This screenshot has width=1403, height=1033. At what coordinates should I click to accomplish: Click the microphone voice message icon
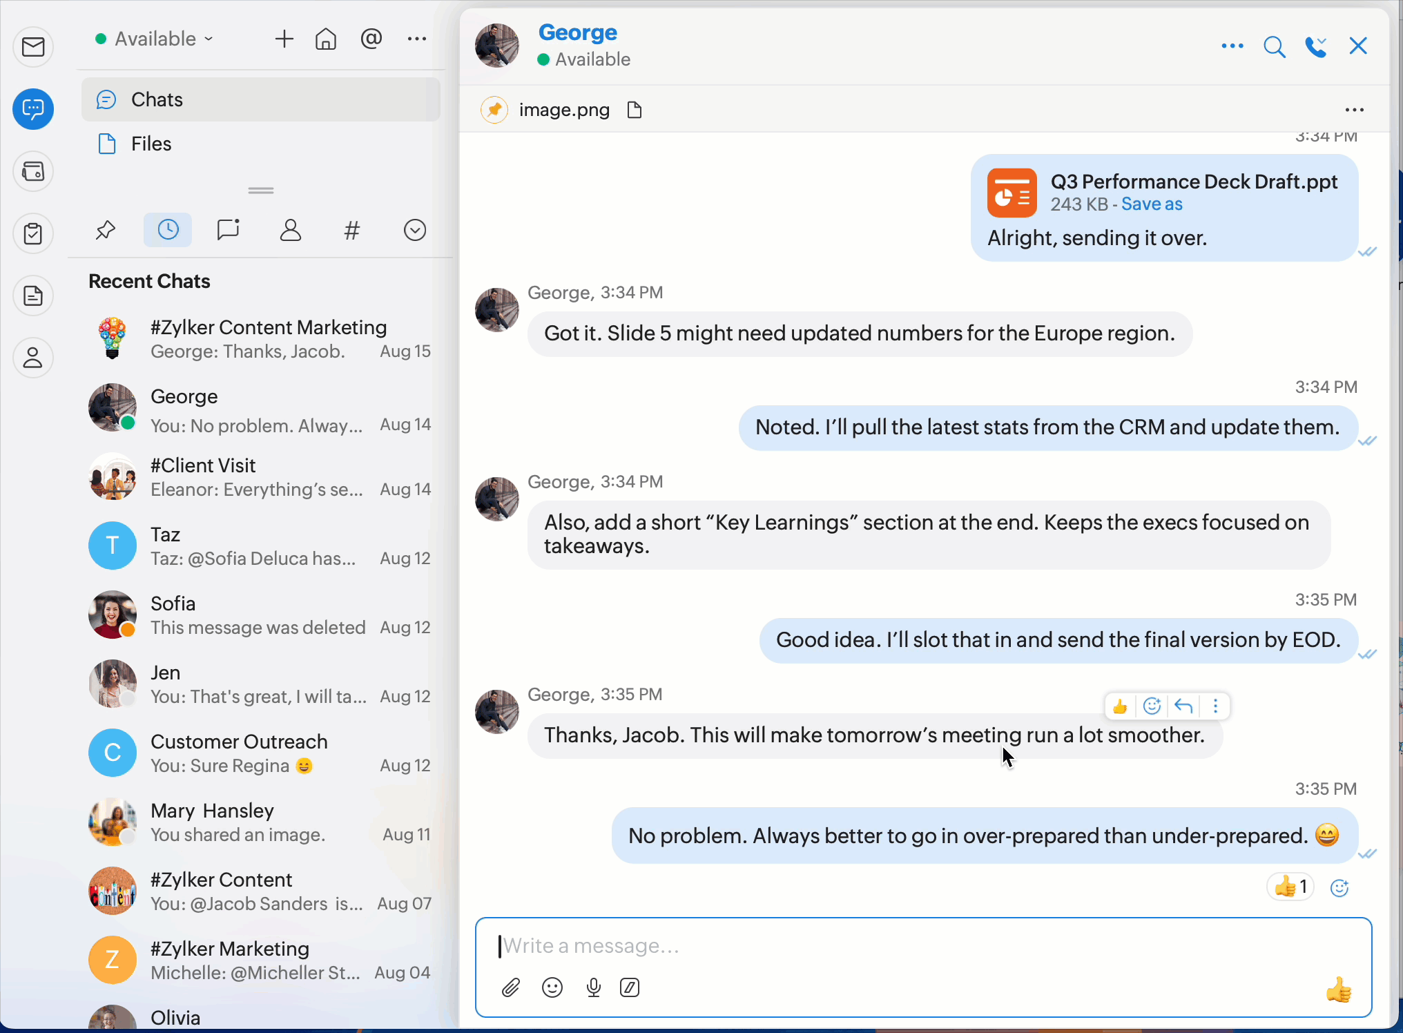pos(593,988)
